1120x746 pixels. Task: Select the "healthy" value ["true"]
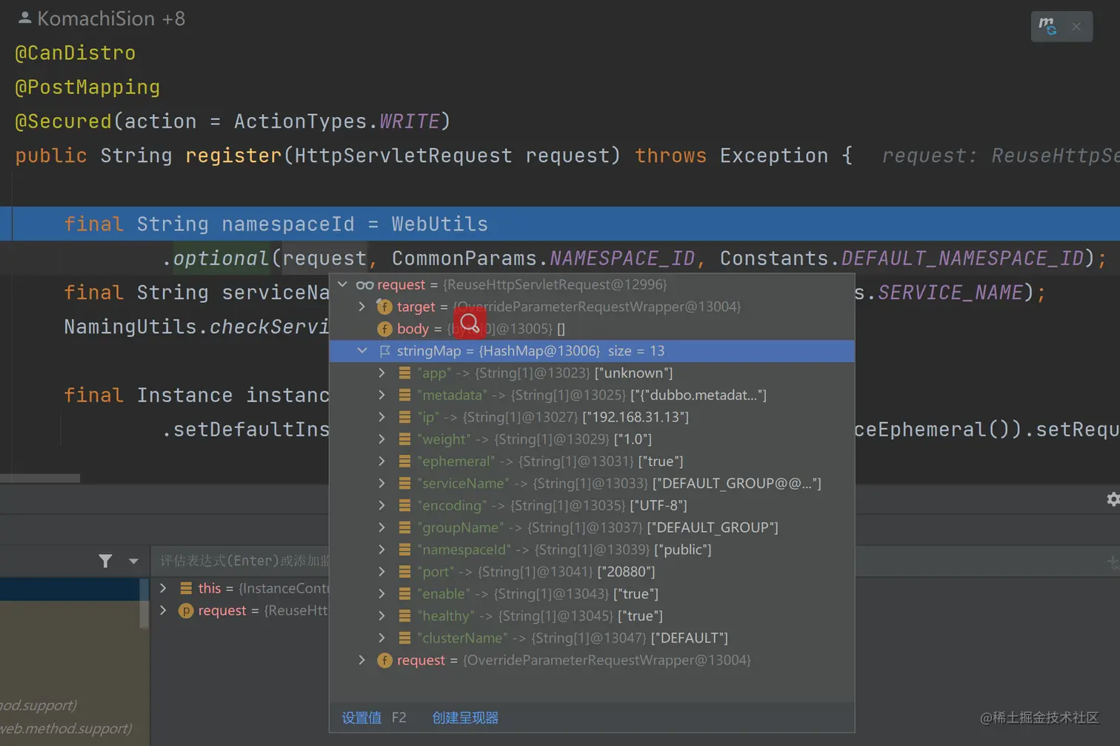point(641,616)
